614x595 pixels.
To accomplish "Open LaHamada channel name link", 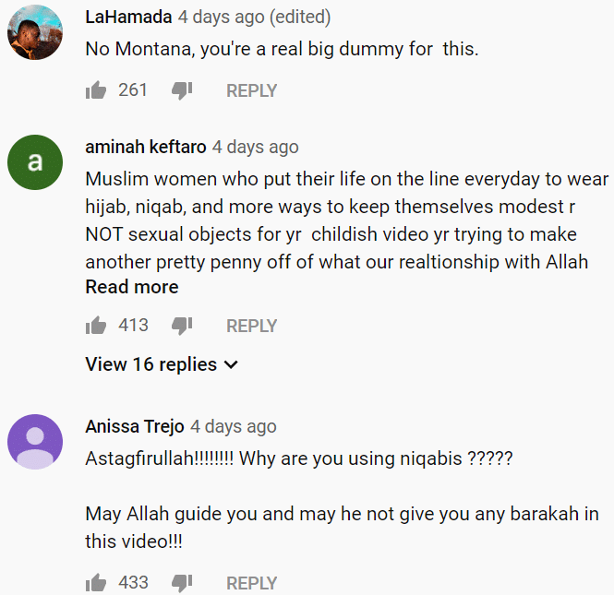I will click(128, 18).
